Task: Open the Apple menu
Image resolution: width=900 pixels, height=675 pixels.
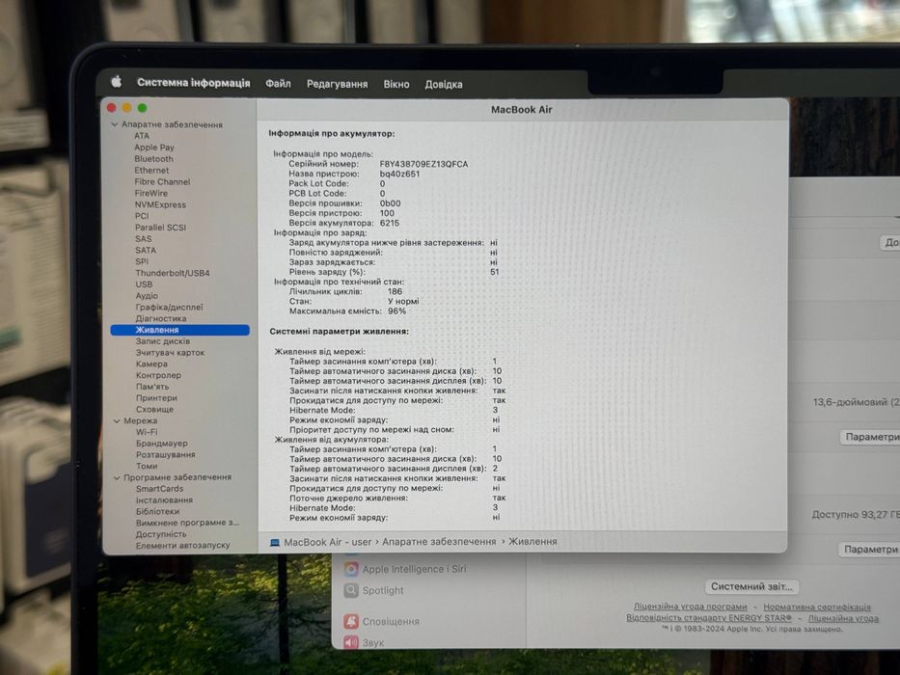Action: click(117, 82)
